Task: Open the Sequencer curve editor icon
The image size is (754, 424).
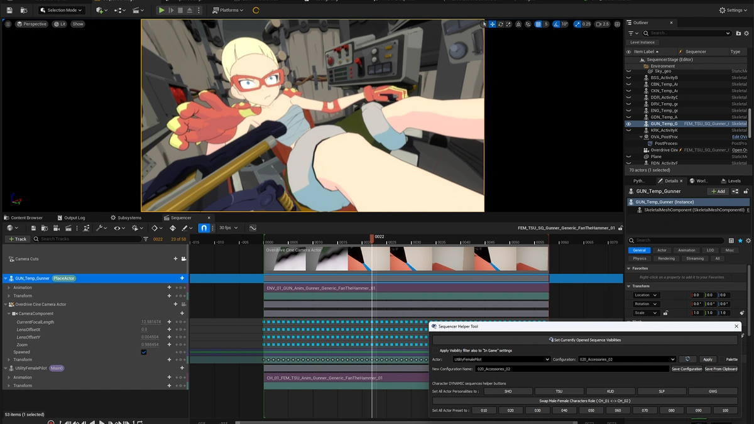Action: [x=253, y=228]
